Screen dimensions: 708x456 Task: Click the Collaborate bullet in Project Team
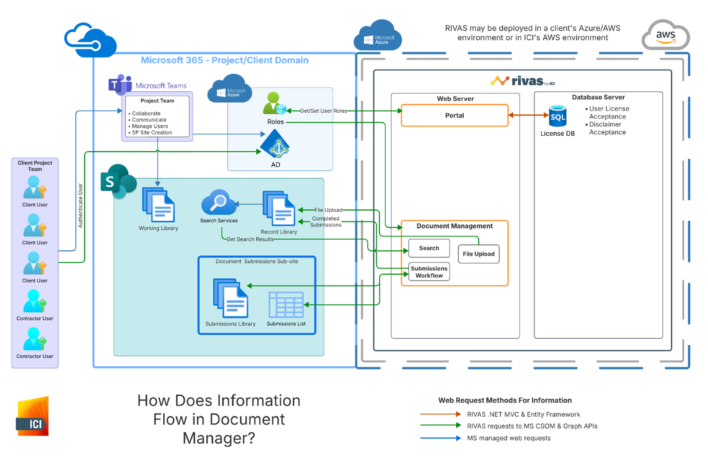144,113
